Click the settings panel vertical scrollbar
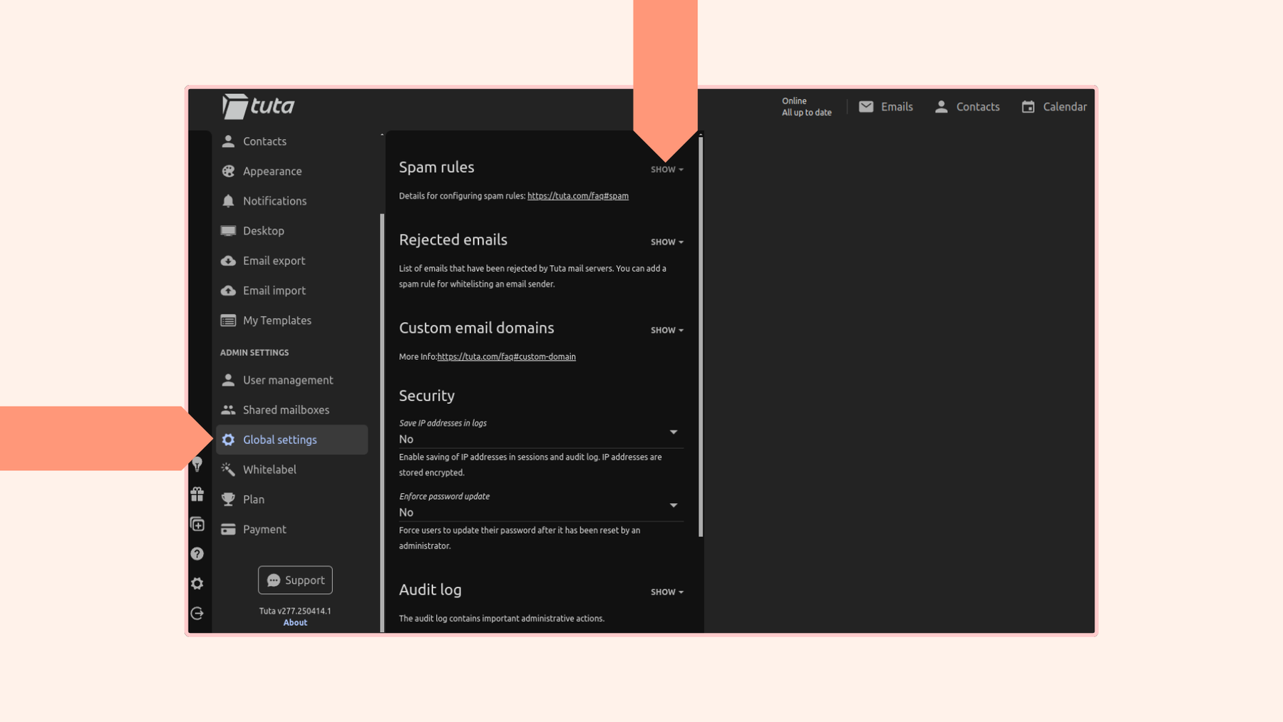This screenshot has width=1283, height=722. point(701,335)
